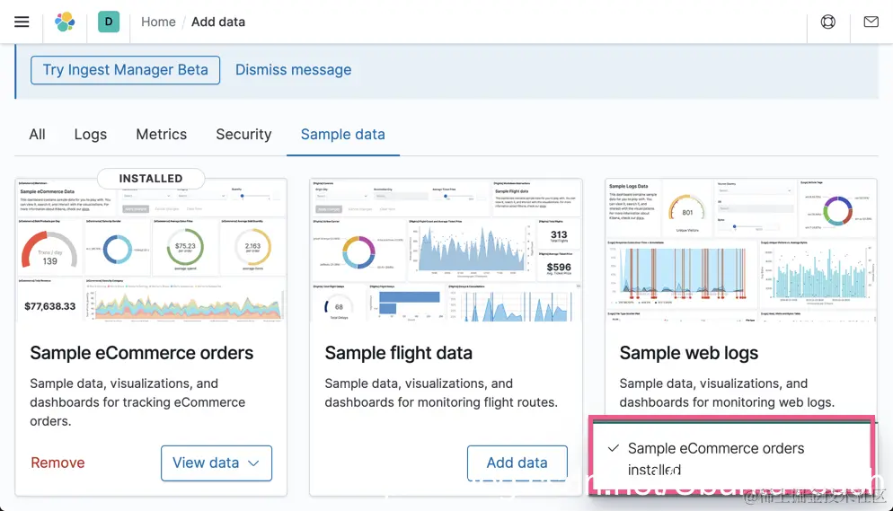Open the D space avatar
Viewport: 893px width, 511px height.
click(x=109, y=22)
